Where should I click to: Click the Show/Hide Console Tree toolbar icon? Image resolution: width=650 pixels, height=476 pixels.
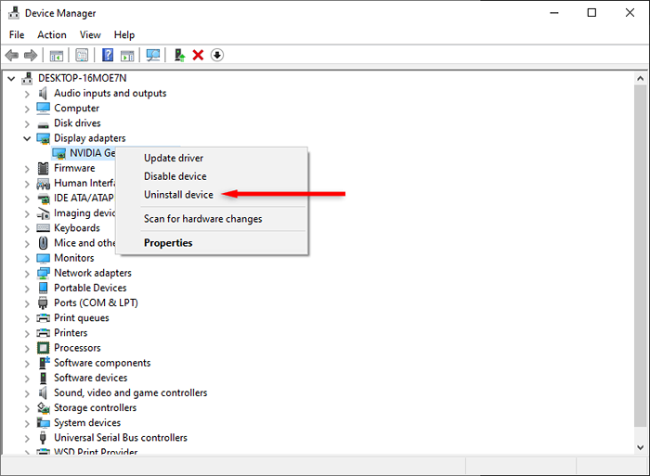57,55
